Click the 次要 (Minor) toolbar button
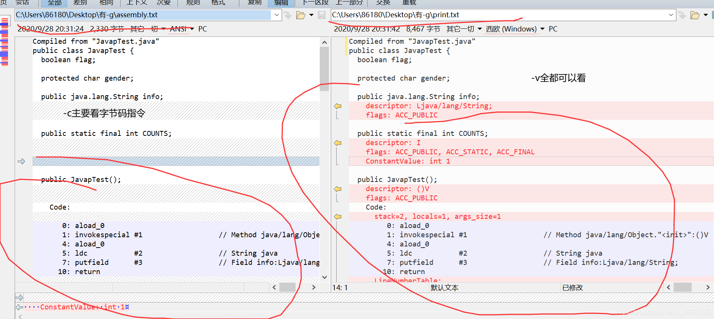Viewport: 714px width, 319px height. pos(164,3)
